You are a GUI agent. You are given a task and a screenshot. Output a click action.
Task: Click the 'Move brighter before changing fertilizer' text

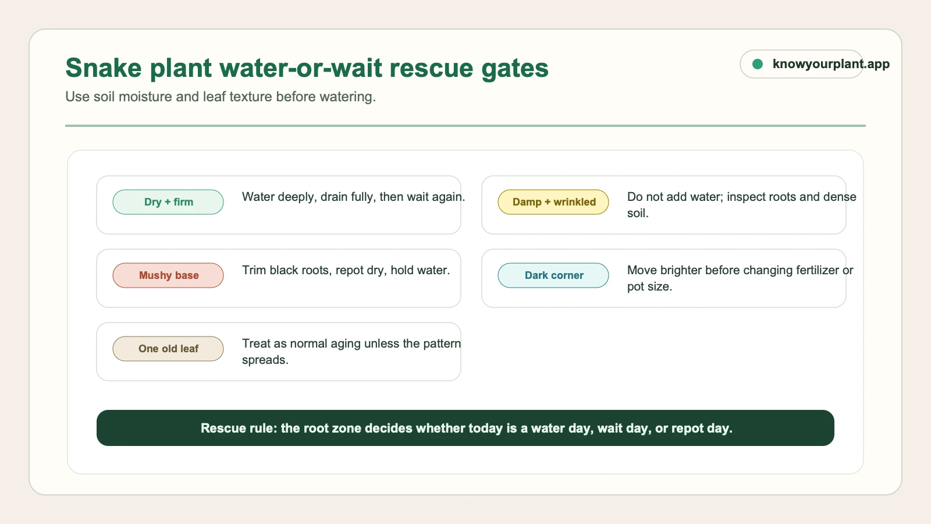(740, 278)
